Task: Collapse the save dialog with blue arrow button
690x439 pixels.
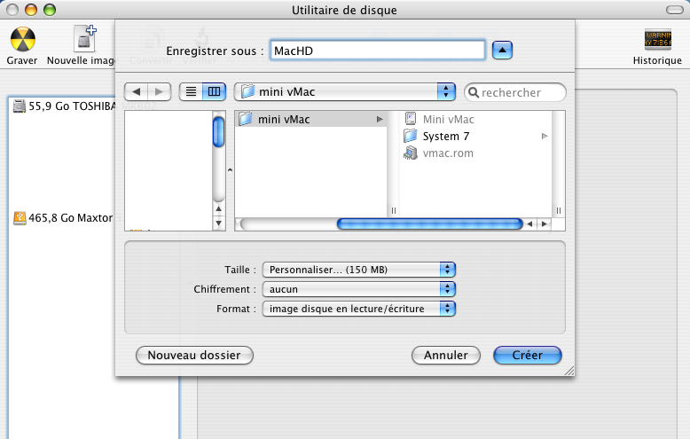Action: (x=502, y=51)
